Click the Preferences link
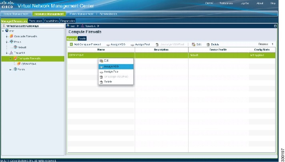Screen dimensions: 285x162 [x=226, y=3]
